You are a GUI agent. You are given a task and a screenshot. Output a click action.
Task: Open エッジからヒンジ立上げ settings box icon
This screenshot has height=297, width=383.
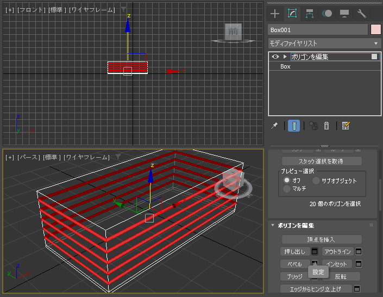[357, 289]
